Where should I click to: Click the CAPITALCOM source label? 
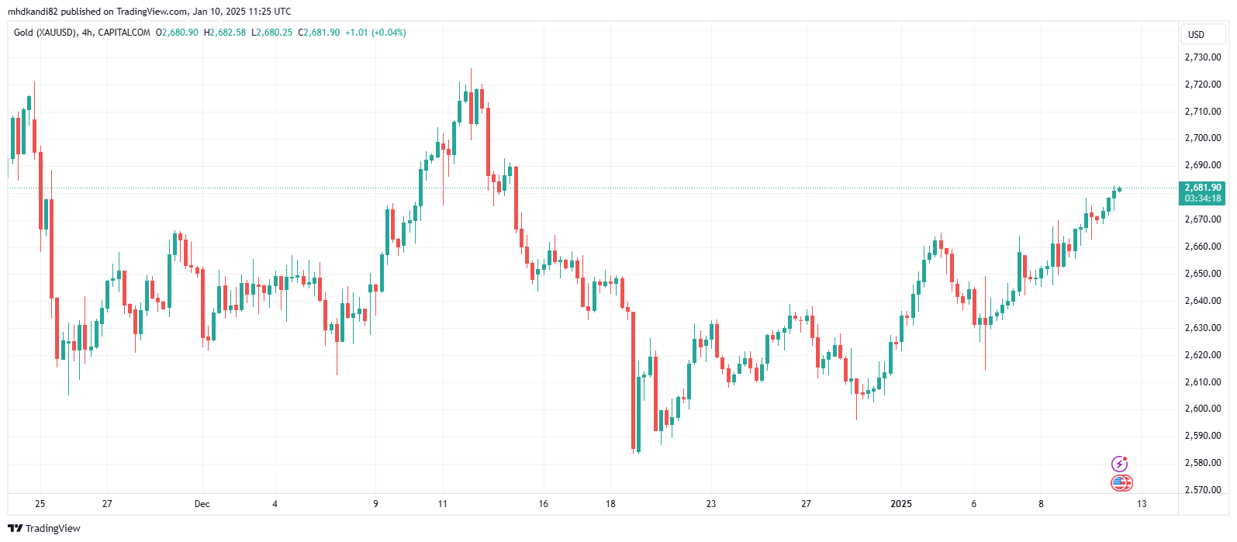[x=124, y=33]
